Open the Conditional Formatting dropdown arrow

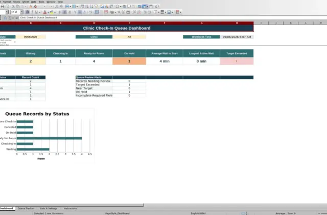180,12
